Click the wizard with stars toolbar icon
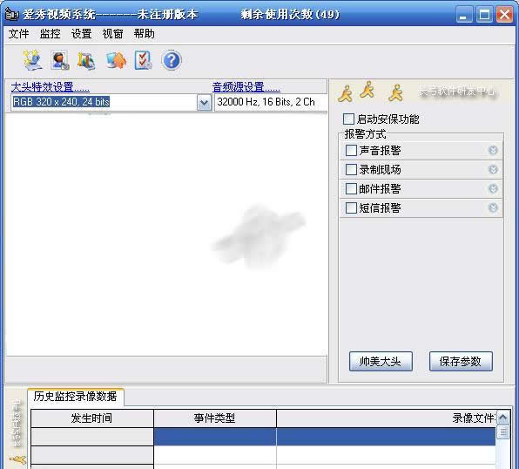This screenshot has width=519, height=469. (x=32, y=60)
